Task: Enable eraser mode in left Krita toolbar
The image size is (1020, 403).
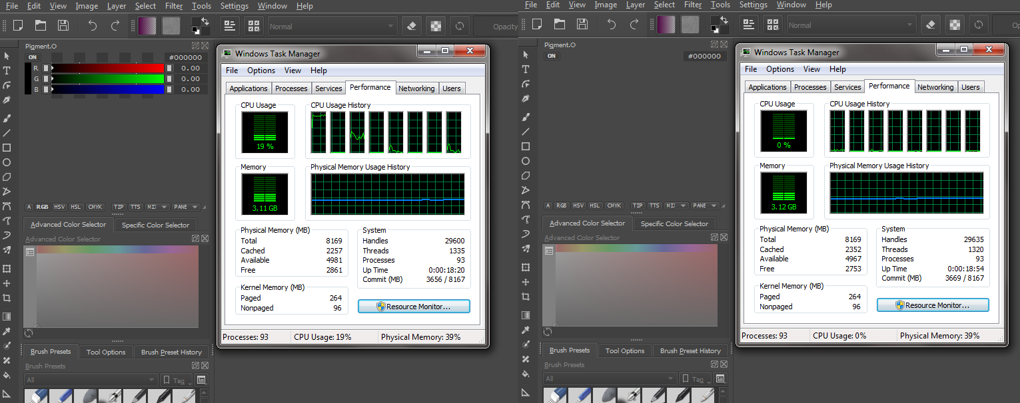Action: pyautogui.click(x=411, y=27)
